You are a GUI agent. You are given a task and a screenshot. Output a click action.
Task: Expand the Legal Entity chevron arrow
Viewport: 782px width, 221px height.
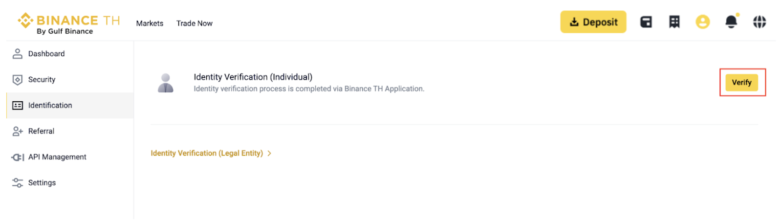pos(269,154)
